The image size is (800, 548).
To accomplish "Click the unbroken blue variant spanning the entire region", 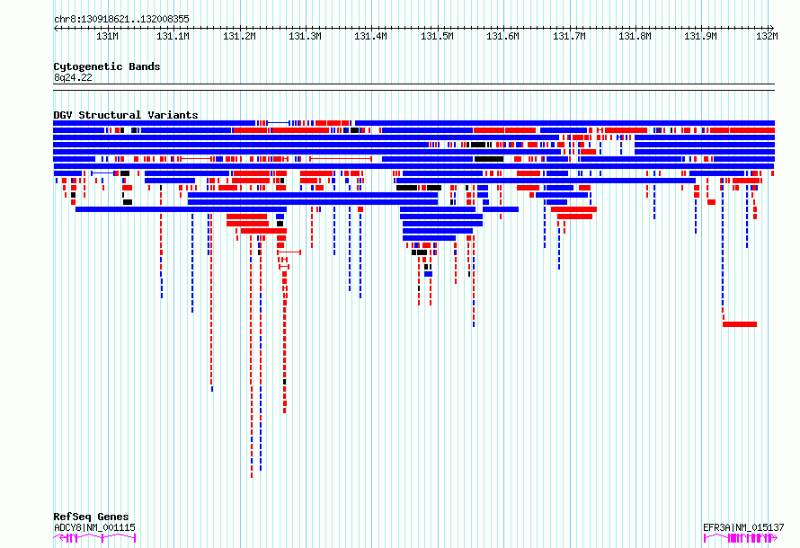I will click(413, 166).
